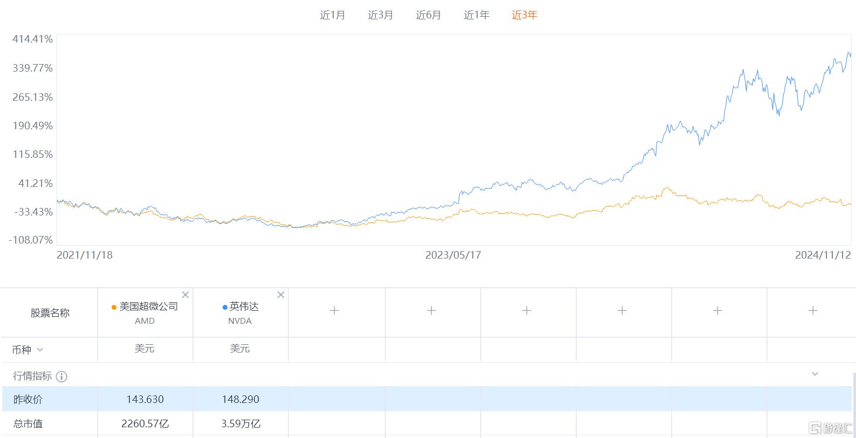Image resolution: width=856 pixels, height=438 pixels.
Task: Click the last plus add-stock icon
Action: point(813,310)
